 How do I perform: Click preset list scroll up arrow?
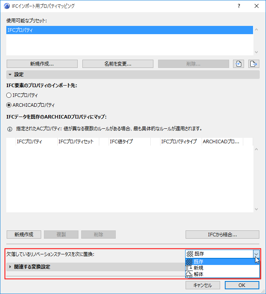tap(257, 29)
